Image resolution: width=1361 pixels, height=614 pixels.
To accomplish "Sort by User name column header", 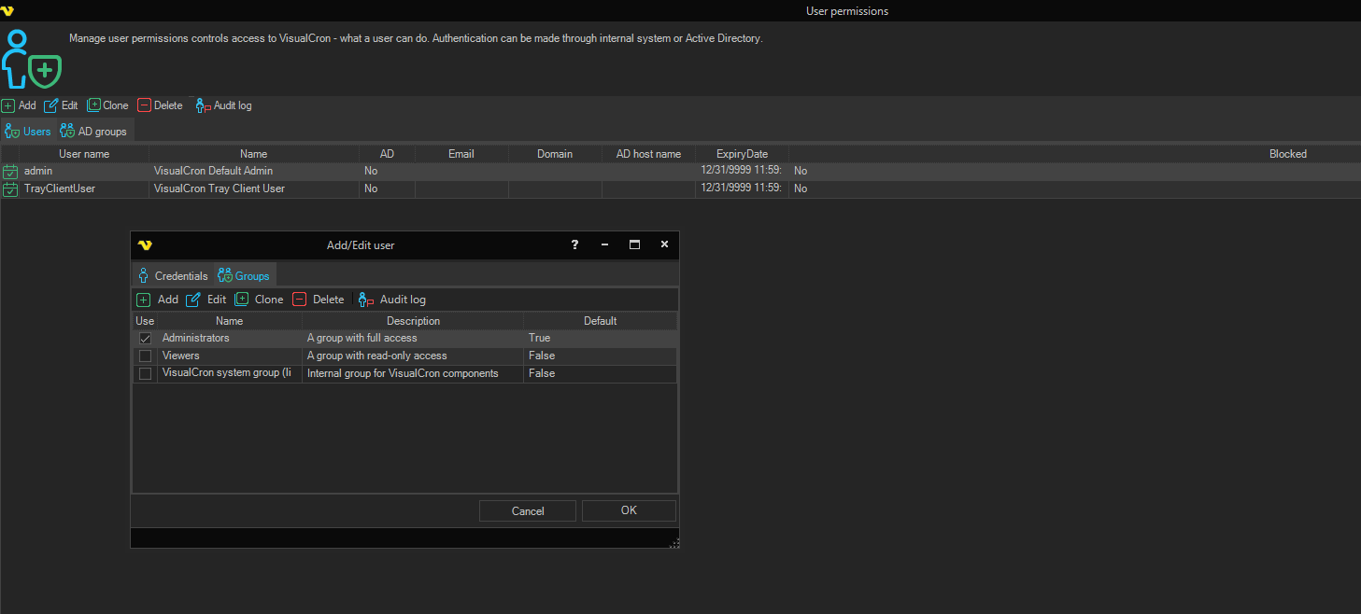I will pyautogui.click(x=84, y=154).
